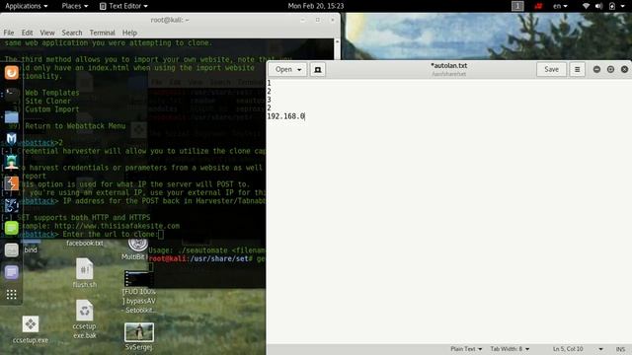Select the autolan.txt title text
The image size is (632, 355).
pos(448,66)
